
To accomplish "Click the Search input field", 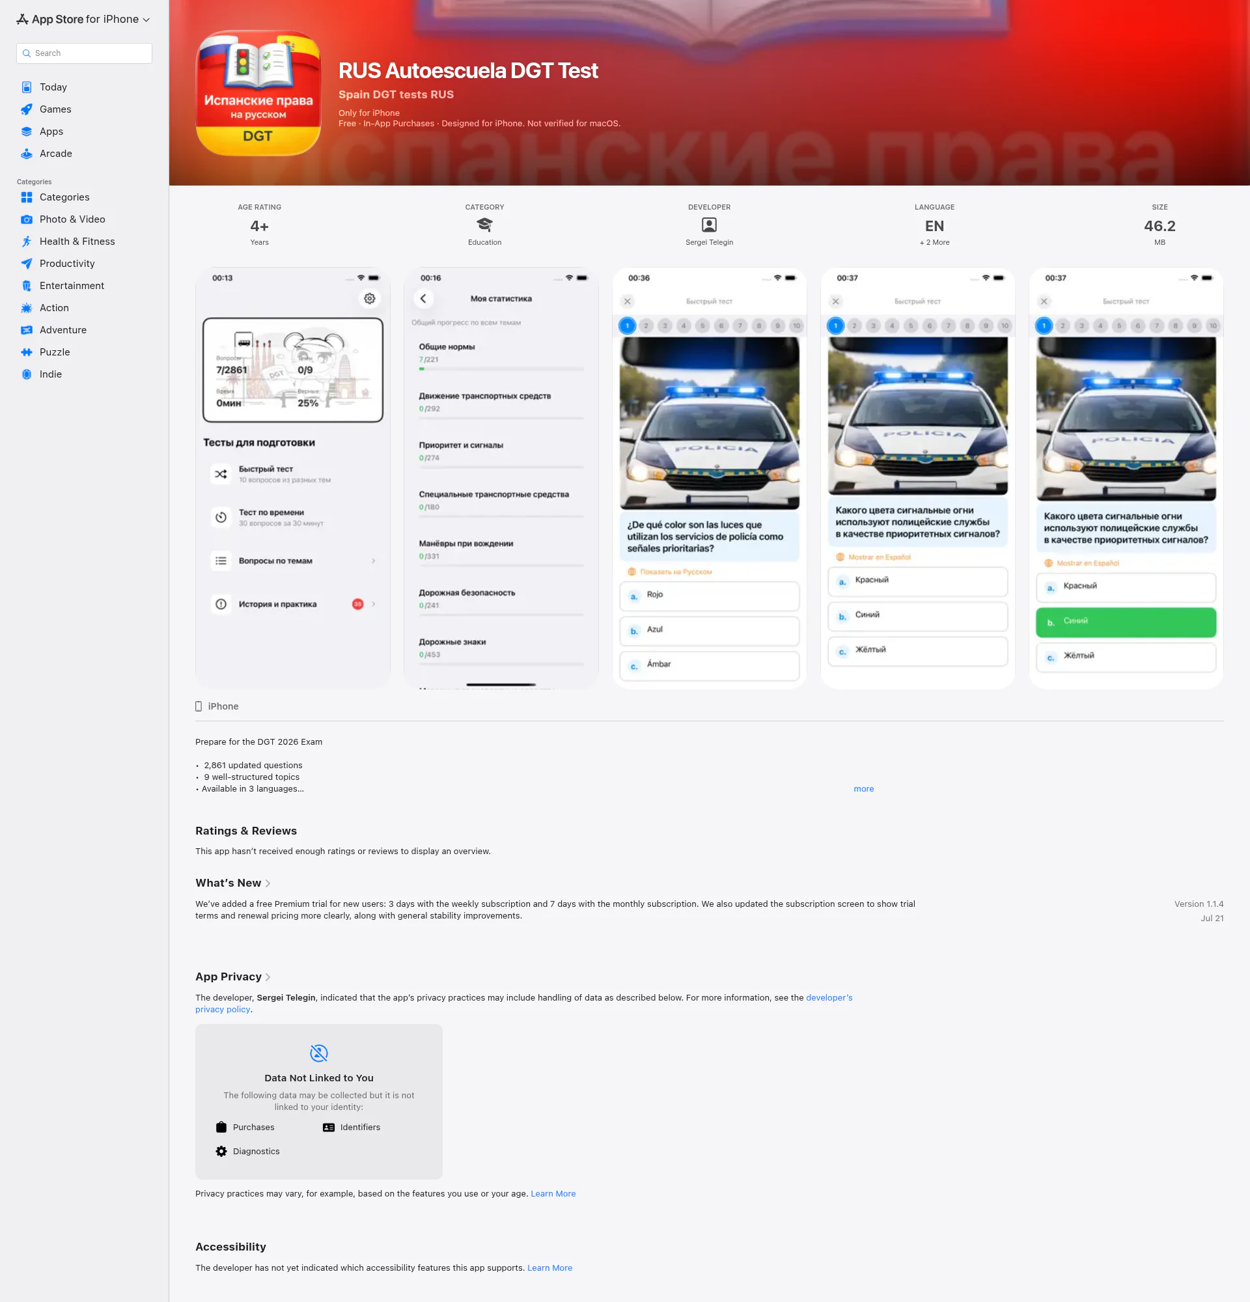I will 85,53.
